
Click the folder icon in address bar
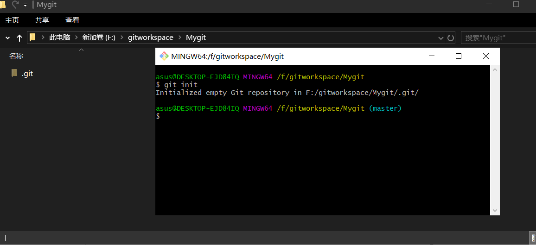coord(32,37)
